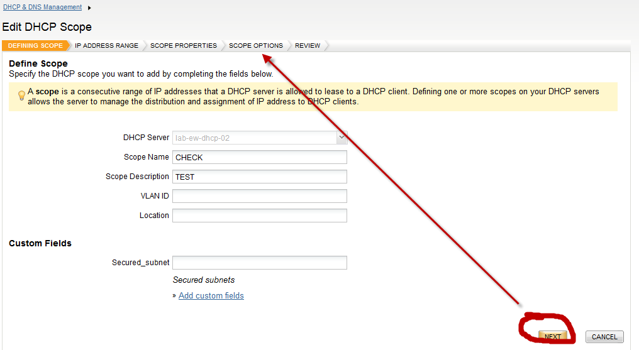
Task: Click the VLAN ID field label
Action: [155, 196]
